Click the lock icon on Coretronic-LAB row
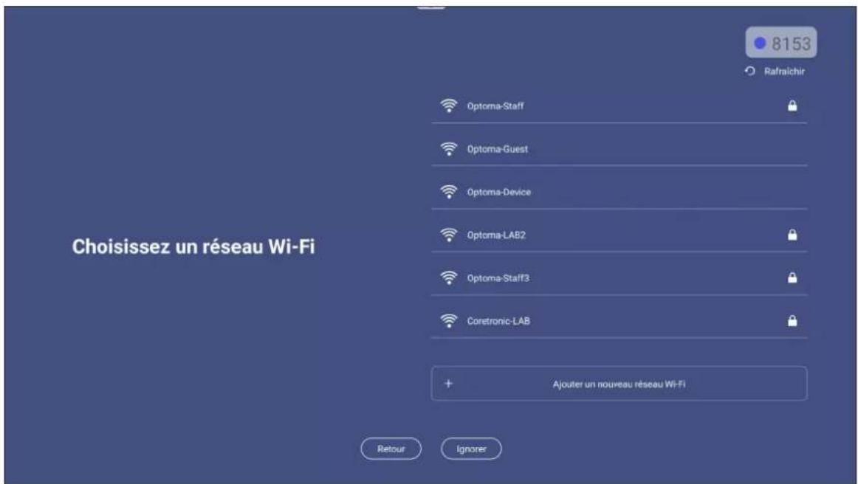Image resolution: width=858 pixels, height=484 pixels. tap(792, 321)
